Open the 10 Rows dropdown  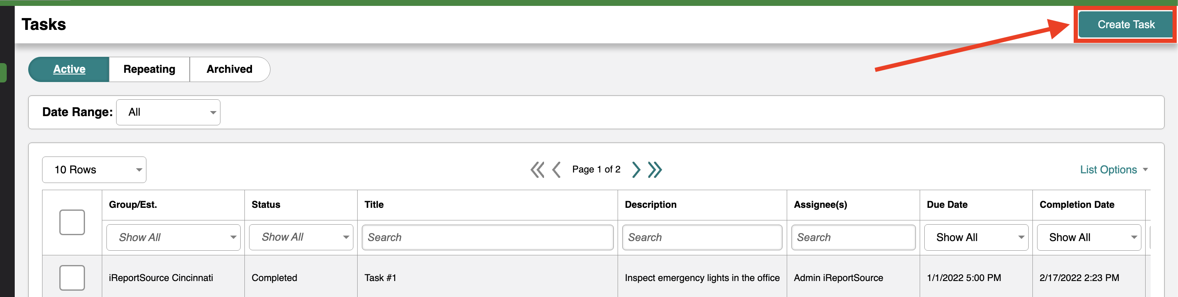click(x=94, y=170)
